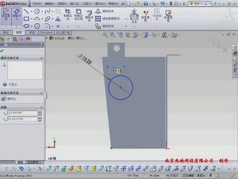Select the Circle sketch tool
The image size is (238, 179).
click(37, 11)
